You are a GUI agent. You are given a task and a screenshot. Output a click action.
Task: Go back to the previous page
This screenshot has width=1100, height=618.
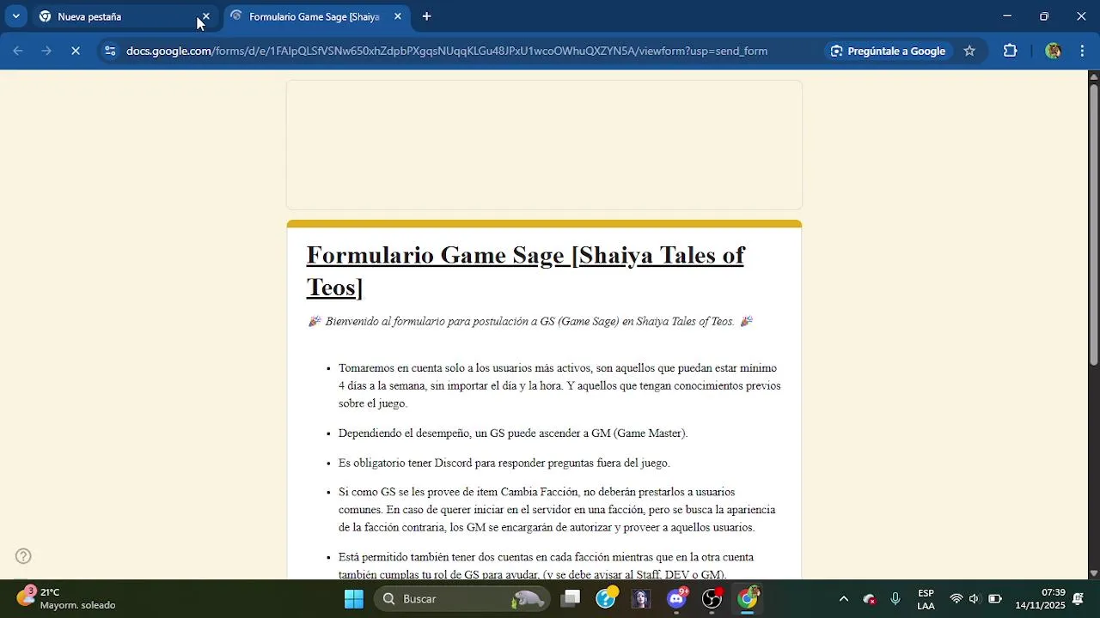click(x=17, y=51)
